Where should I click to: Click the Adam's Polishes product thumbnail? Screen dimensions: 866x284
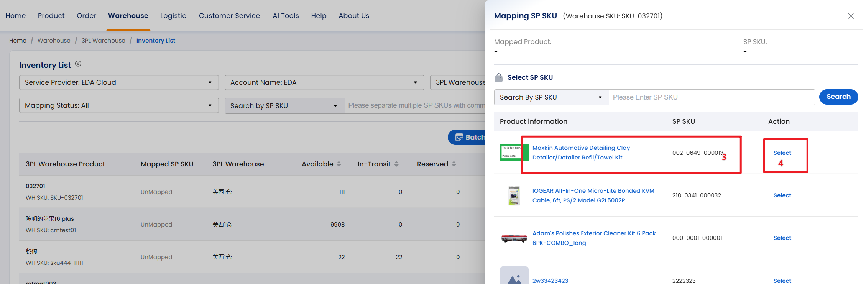[x=514, y=238]
